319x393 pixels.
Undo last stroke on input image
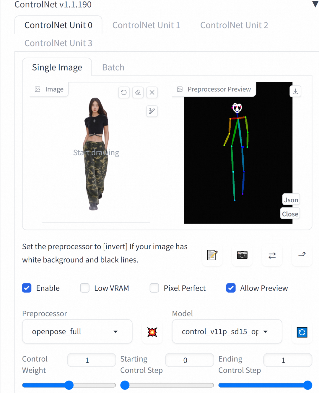click(124, 92)
